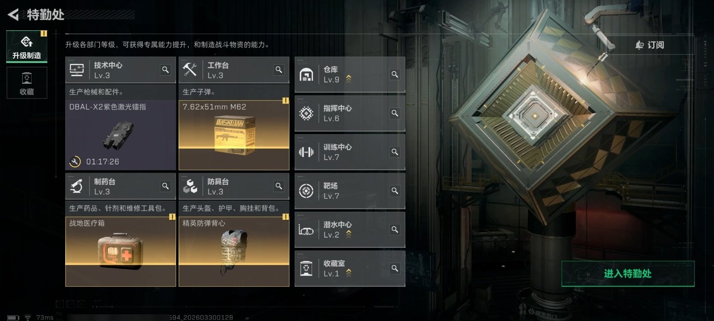Click the 训练中心 dumbbell icon

[x=306, y=152]
